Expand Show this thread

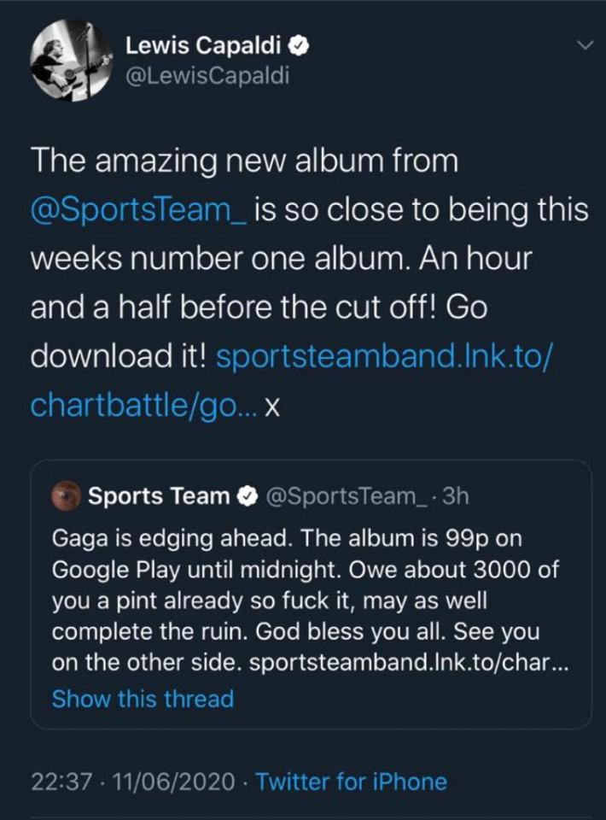coord(143,699)
